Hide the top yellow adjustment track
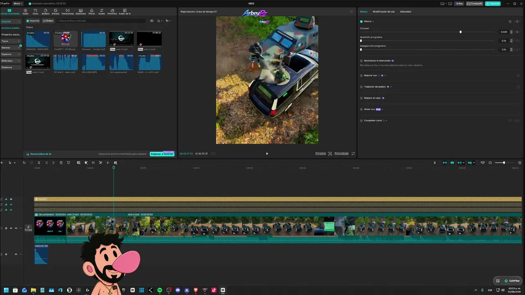The image size is (525, 295). pos(11,199)
